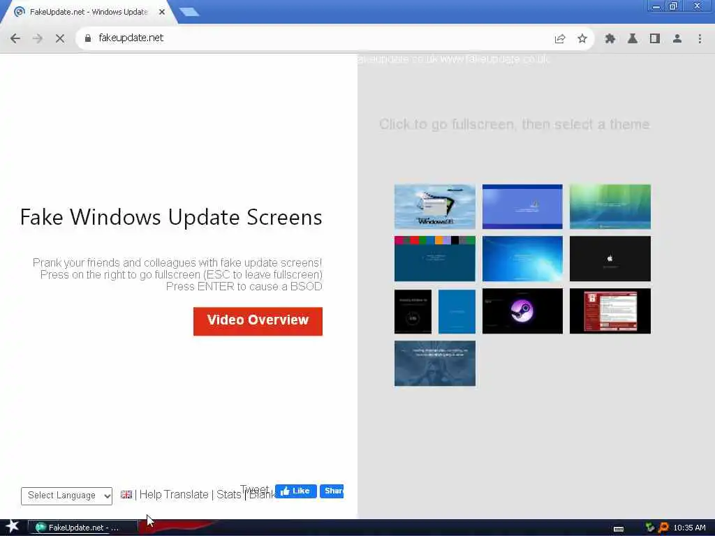Select the Windows XP blue theme thumbnail

coord(522,207)
